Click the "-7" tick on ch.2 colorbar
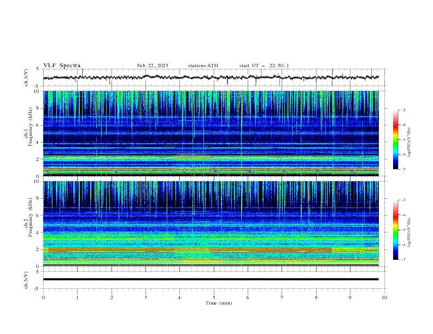Image resolution: width=433 pixels, height=334 pixels. point(403,260)
